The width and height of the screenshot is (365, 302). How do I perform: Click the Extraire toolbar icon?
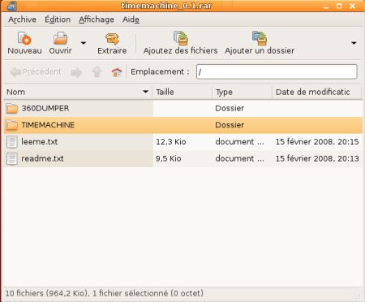click(x=112, y=39)
